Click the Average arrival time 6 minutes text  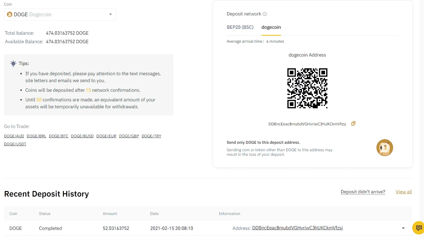(x=255, y=41)
